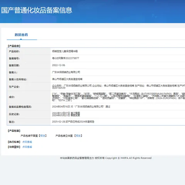
Task: Open 预览 link for 产品包装立体图
Action: [x=78, y=136]
